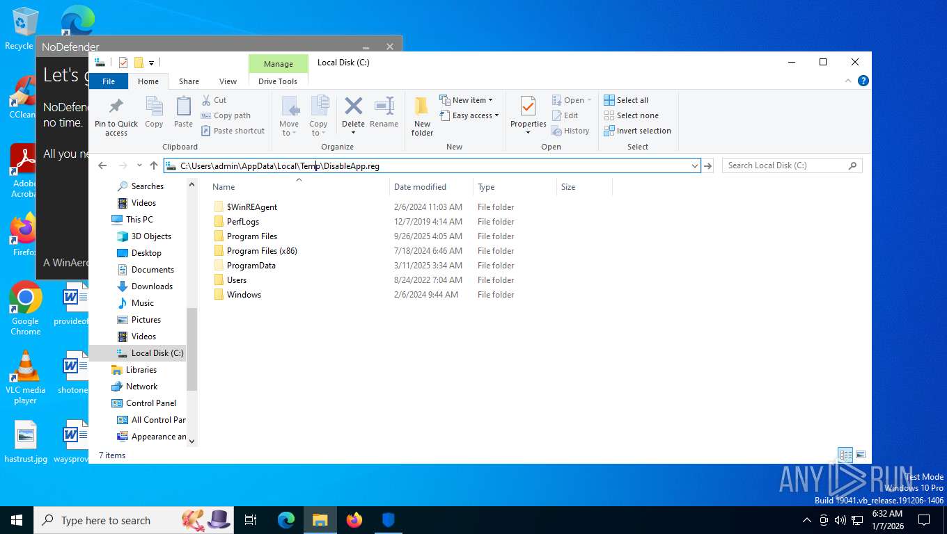Expand the address bar history dropdown
The height and width of the screenshot is (534, 947).
694,165
